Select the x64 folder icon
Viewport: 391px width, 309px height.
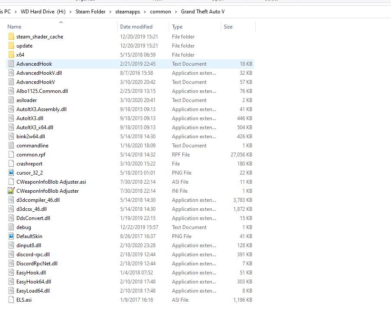[11, 55]
